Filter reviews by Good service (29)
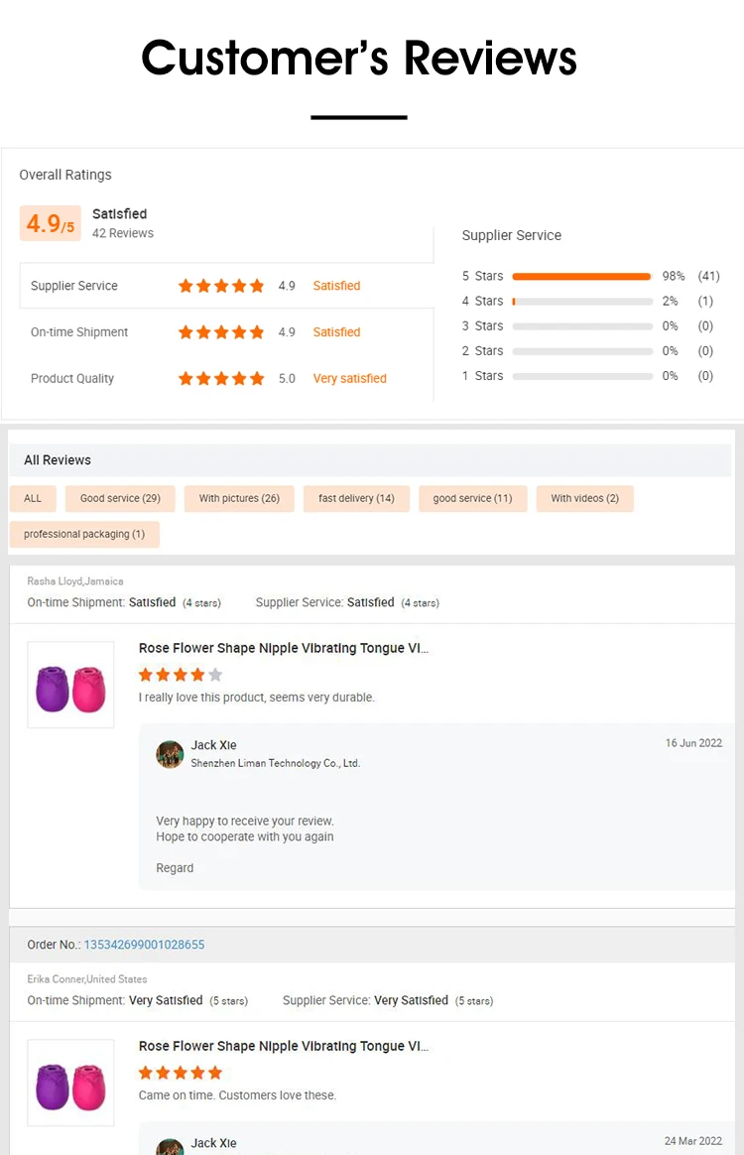The height and width of the screenshot is (1155, 744). coord(120,498)
